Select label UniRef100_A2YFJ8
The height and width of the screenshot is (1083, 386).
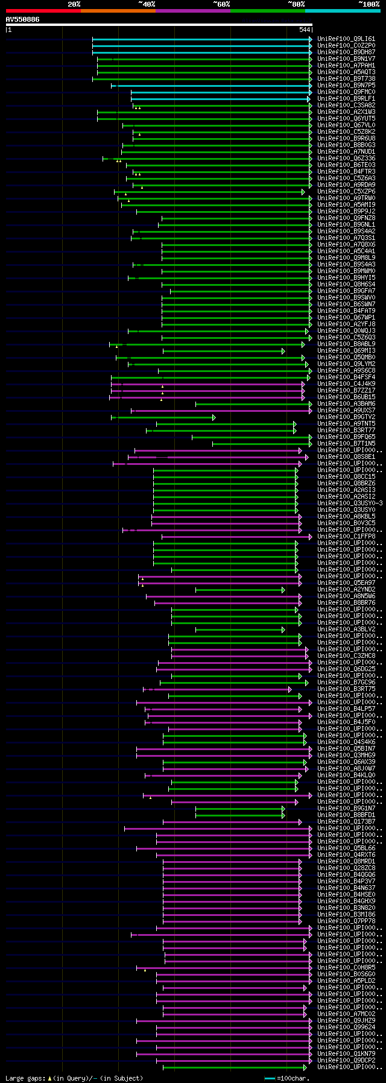click(x=346, y=324)
